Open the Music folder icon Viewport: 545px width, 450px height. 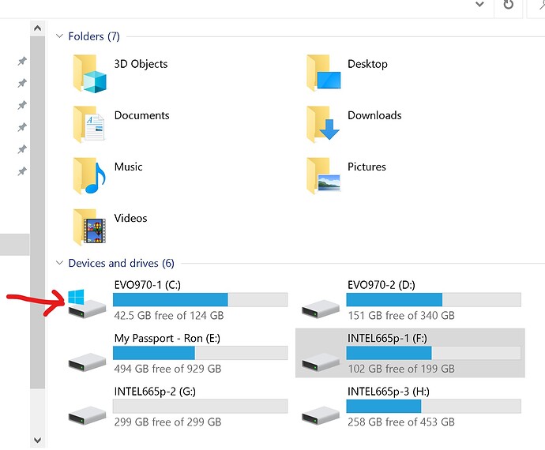89,175
